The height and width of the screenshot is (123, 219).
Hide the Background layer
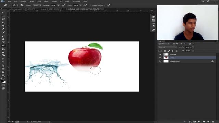click(160, 61)
